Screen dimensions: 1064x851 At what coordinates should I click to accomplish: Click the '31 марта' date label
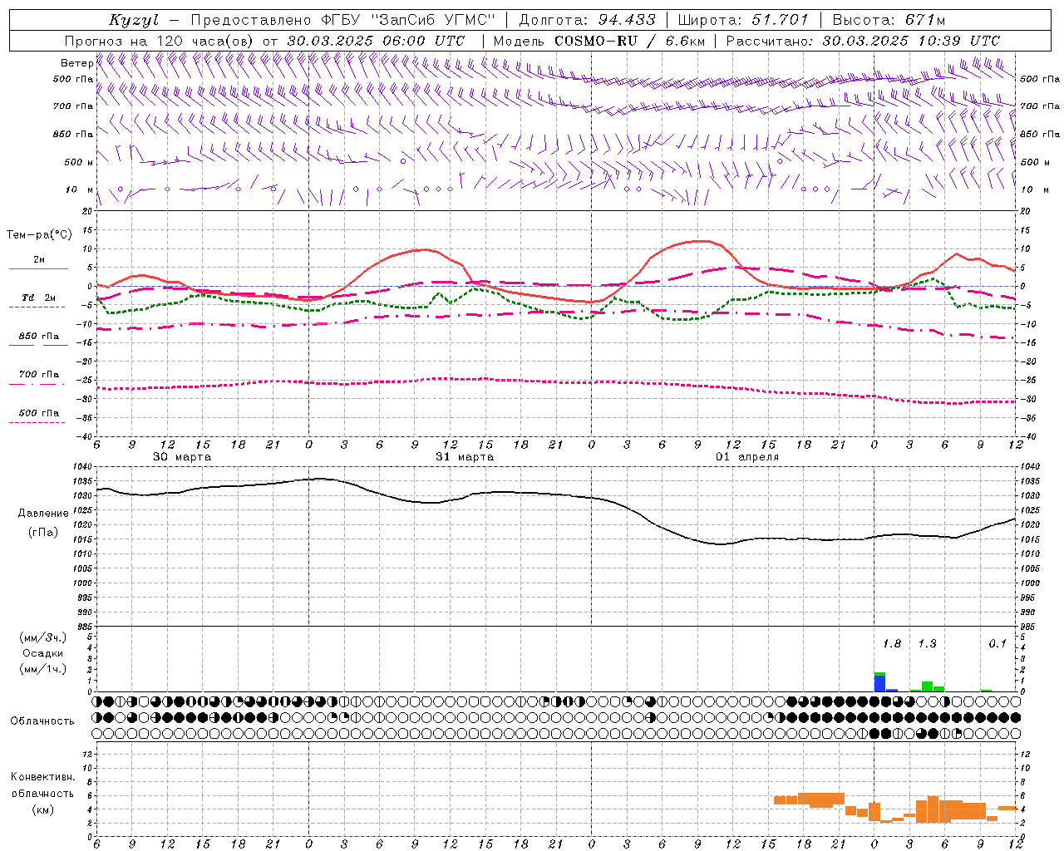point(465,457)
